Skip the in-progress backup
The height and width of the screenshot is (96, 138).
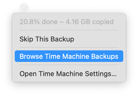click(69, 39)
